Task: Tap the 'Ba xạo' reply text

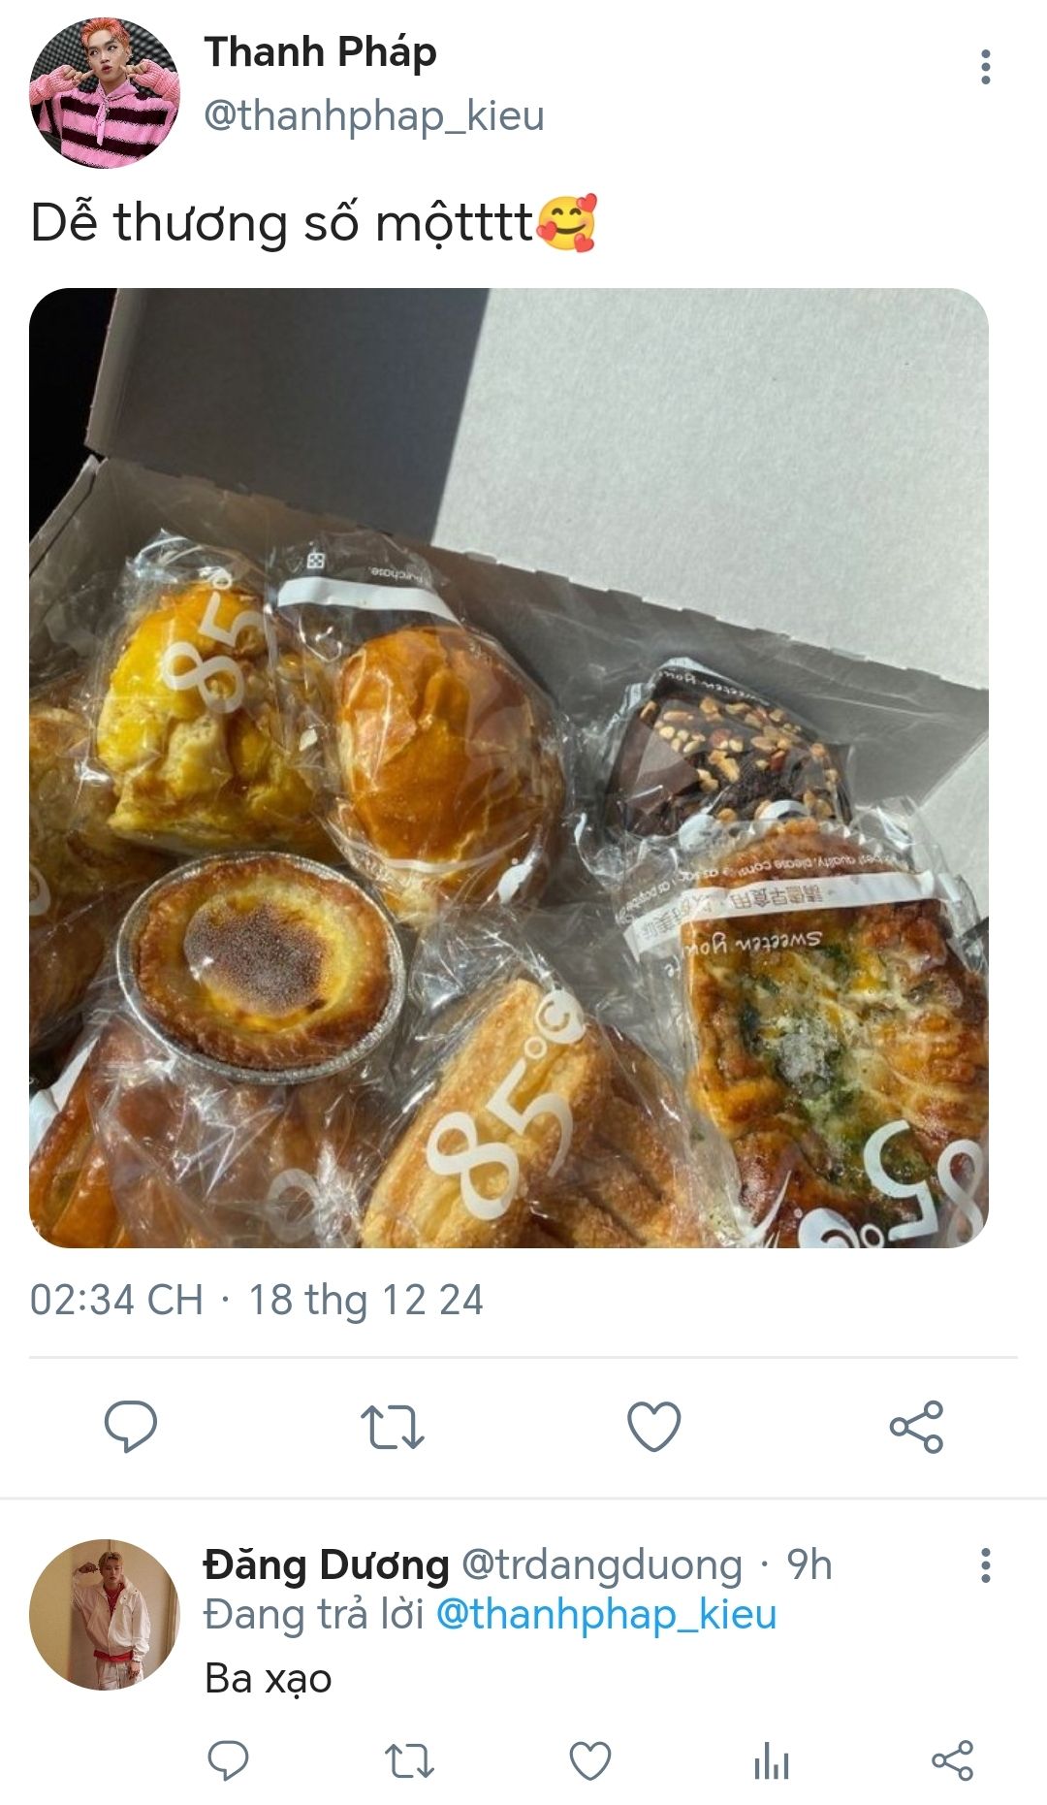Action: click(x=269, y=1678)
